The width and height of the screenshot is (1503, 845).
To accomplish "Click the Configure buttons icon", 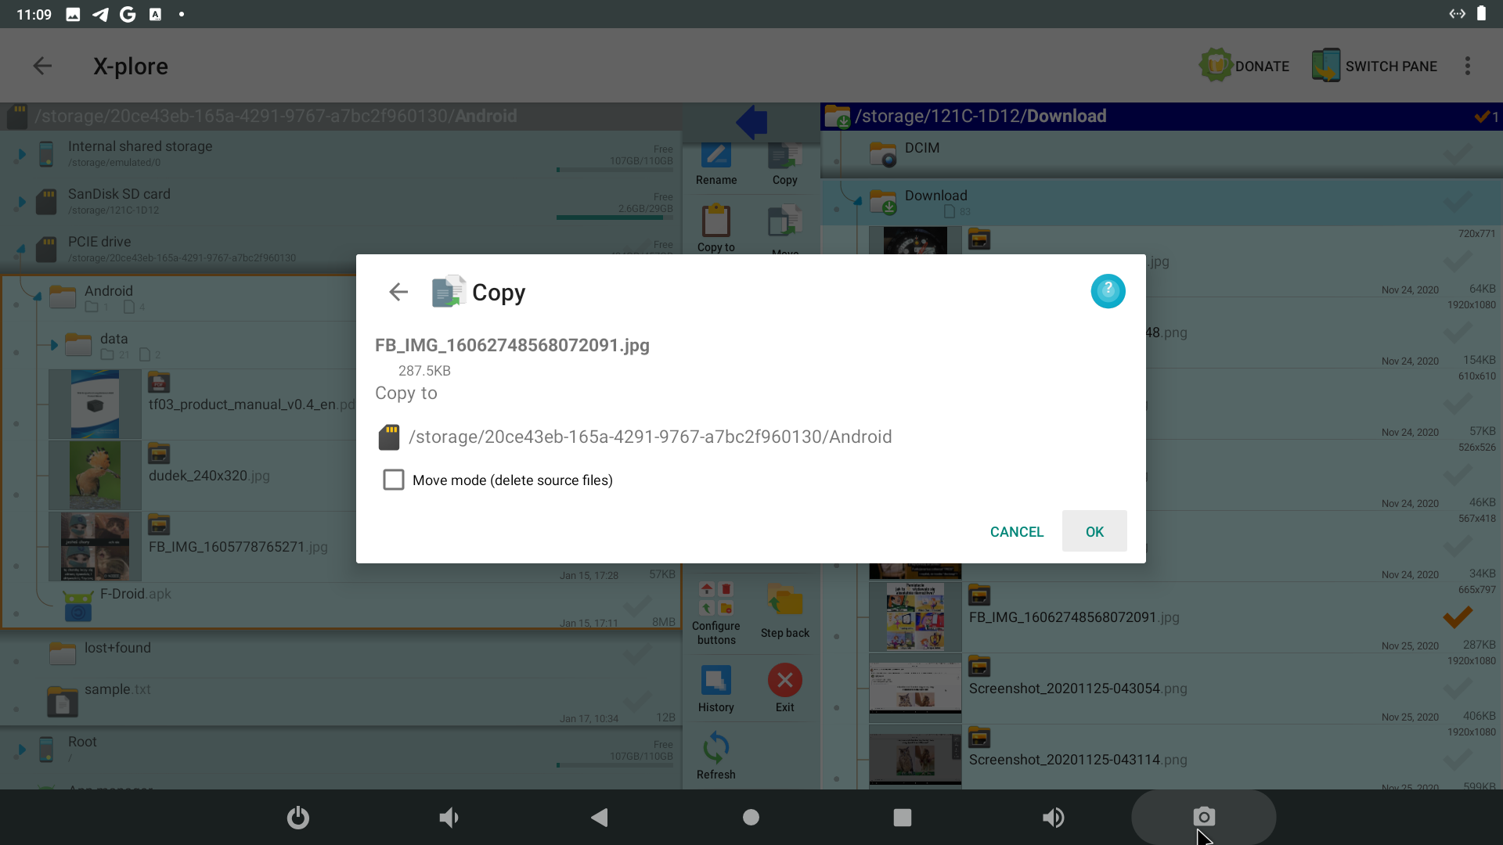I will 716,614.
